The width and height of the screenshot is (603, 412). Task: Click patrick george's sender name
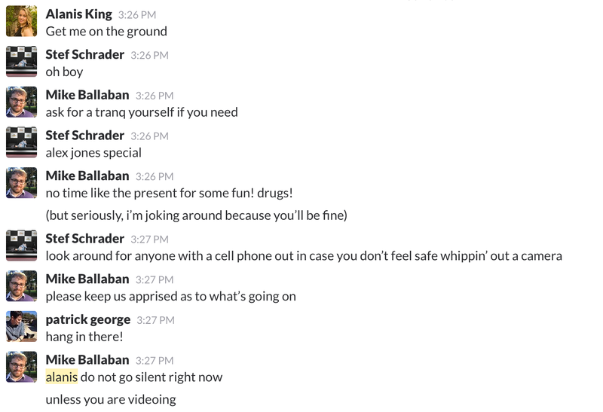point(88,320)
